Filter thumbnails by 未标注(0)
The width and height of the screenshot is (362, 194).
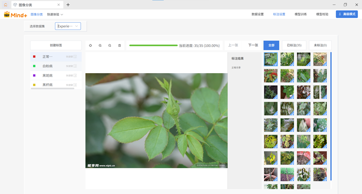320,45
